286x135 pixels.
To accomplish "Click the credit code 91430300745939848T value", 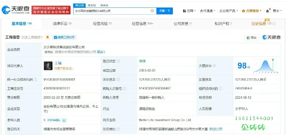I will (59, 80).
